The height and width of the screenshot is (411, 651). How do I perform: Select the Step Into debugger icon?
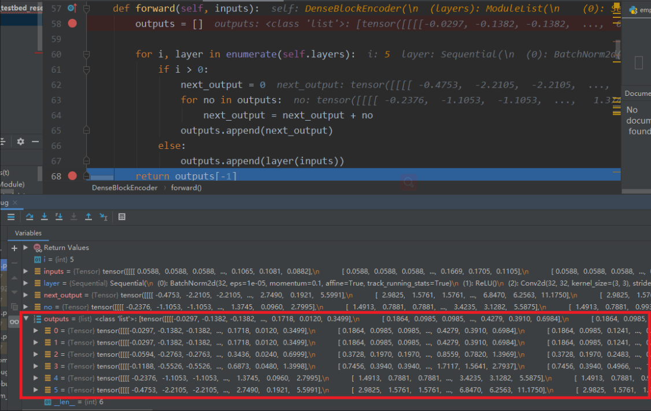click(x=44, y=216)
